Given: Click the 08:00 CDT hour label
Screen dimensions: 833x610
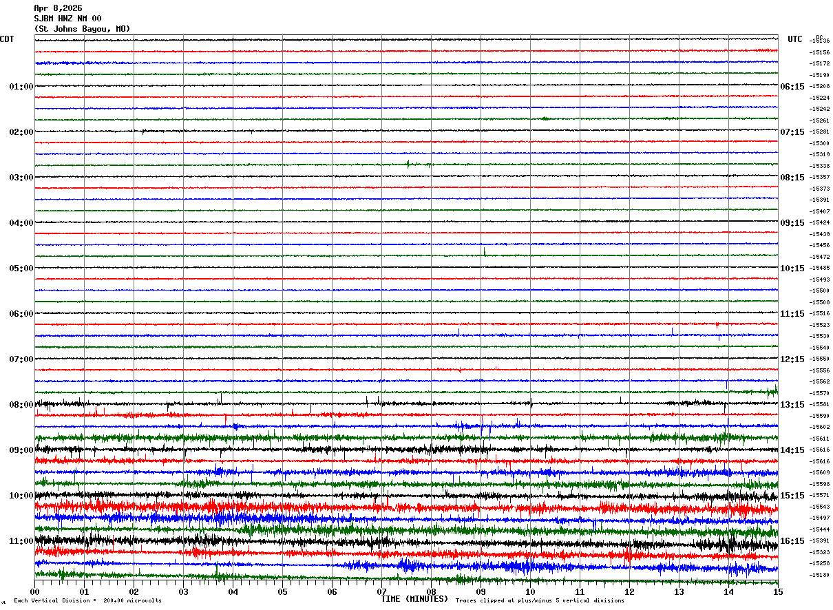Looking at the screenshot, I should click(x=21, y=405).
